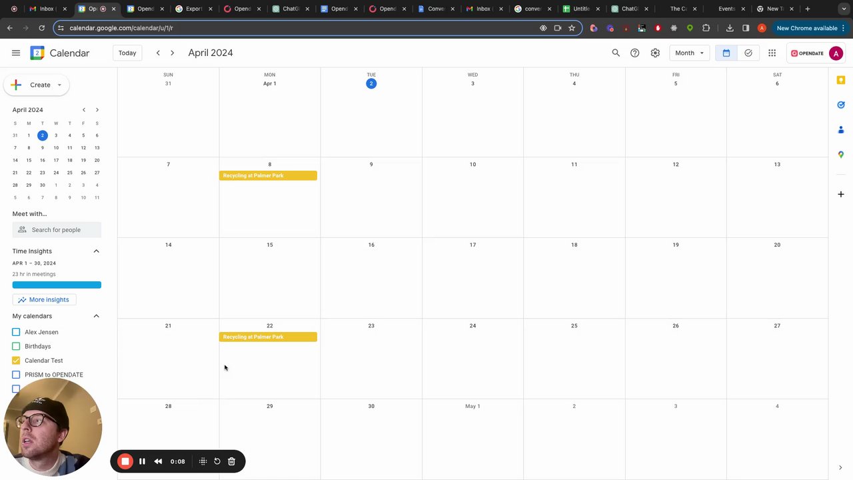Go to previous month in main toolbar
Image resolution: width=853 pixels, height=480 pixels.
pyautogui.click(x=158, y=53)
